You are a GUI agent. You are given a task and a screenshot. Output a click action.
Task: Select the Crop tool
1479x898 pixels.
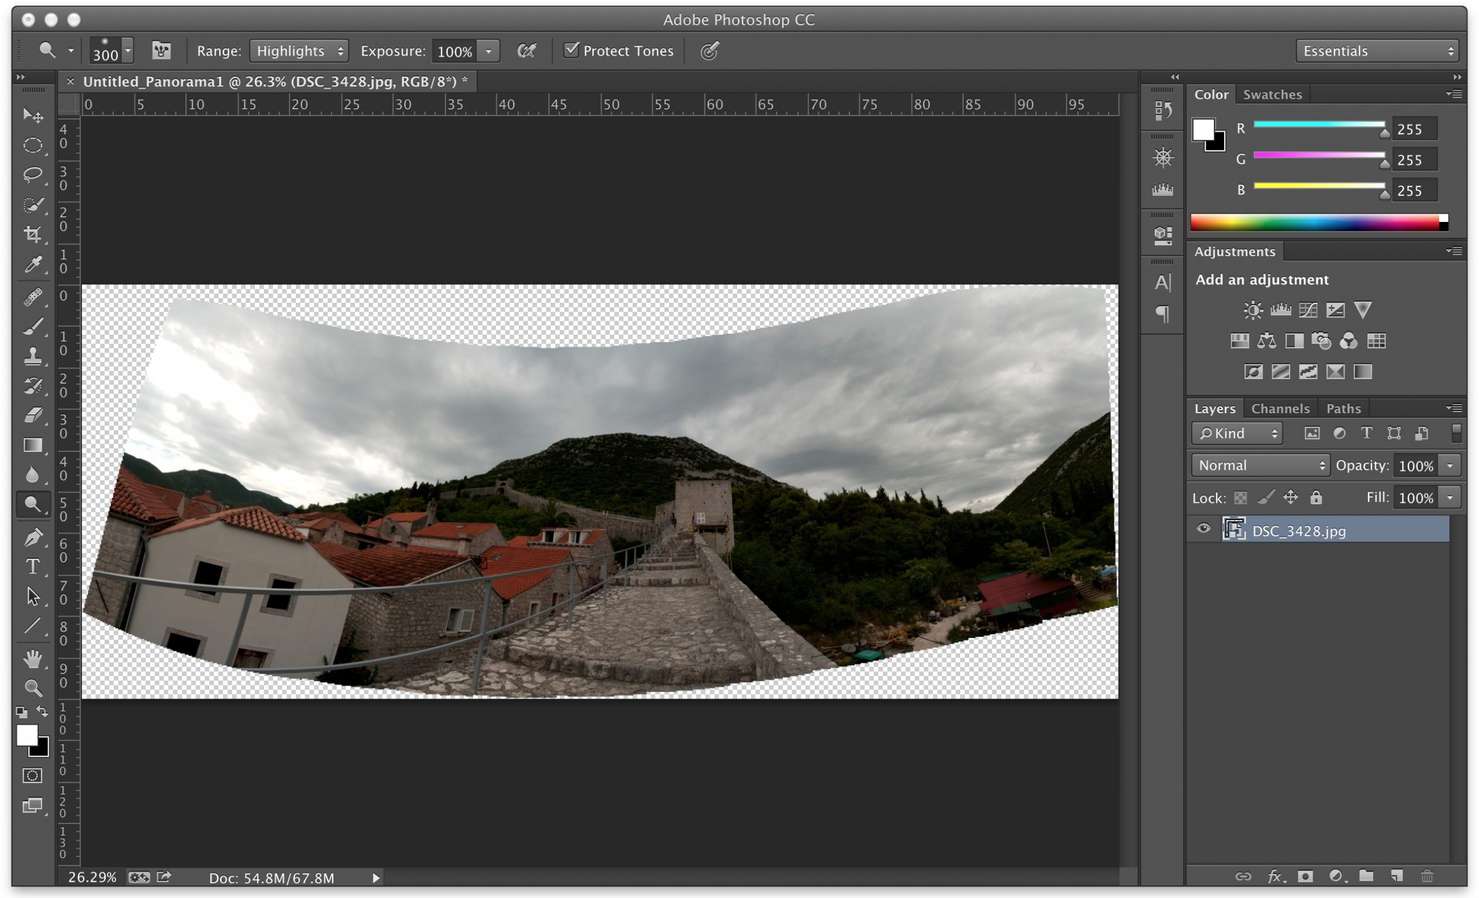[x=33, y=234]
